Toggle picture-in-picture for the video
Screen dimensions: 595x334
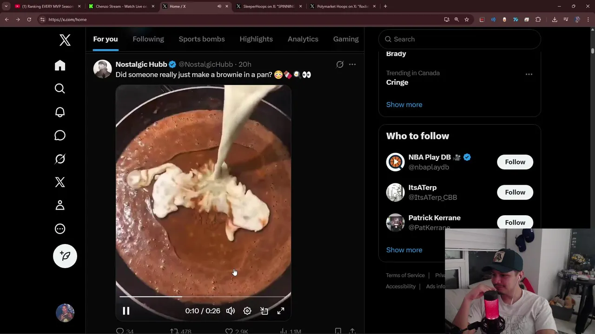264,311
